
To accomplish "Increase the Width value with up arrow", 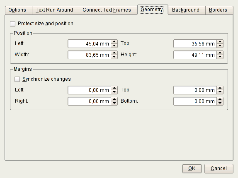I will [114, 53].
